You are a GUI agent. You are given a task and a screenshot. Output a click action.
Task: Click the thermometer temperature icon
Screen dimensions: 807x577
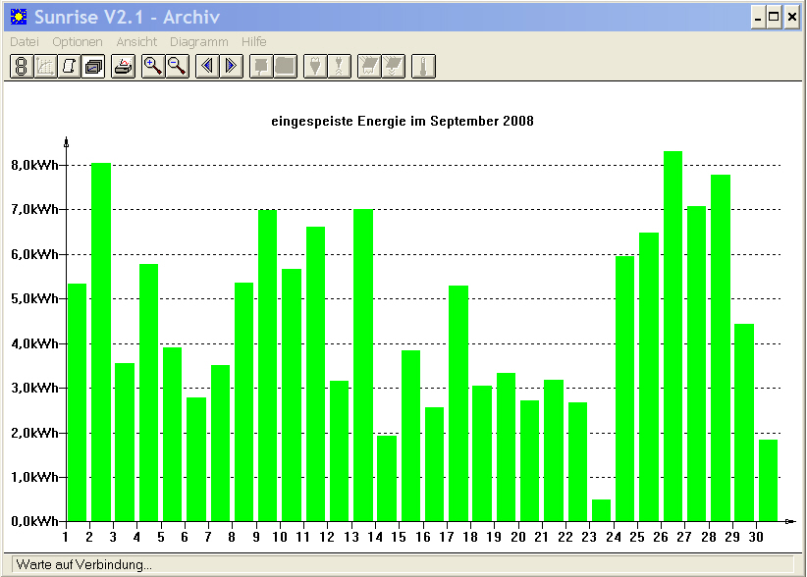[x=423, y=67]
